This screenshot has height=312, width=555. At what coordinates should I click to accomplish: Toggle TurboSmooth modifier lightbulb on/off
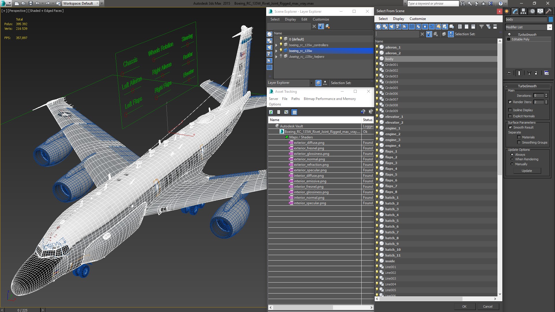click(509, 34)
